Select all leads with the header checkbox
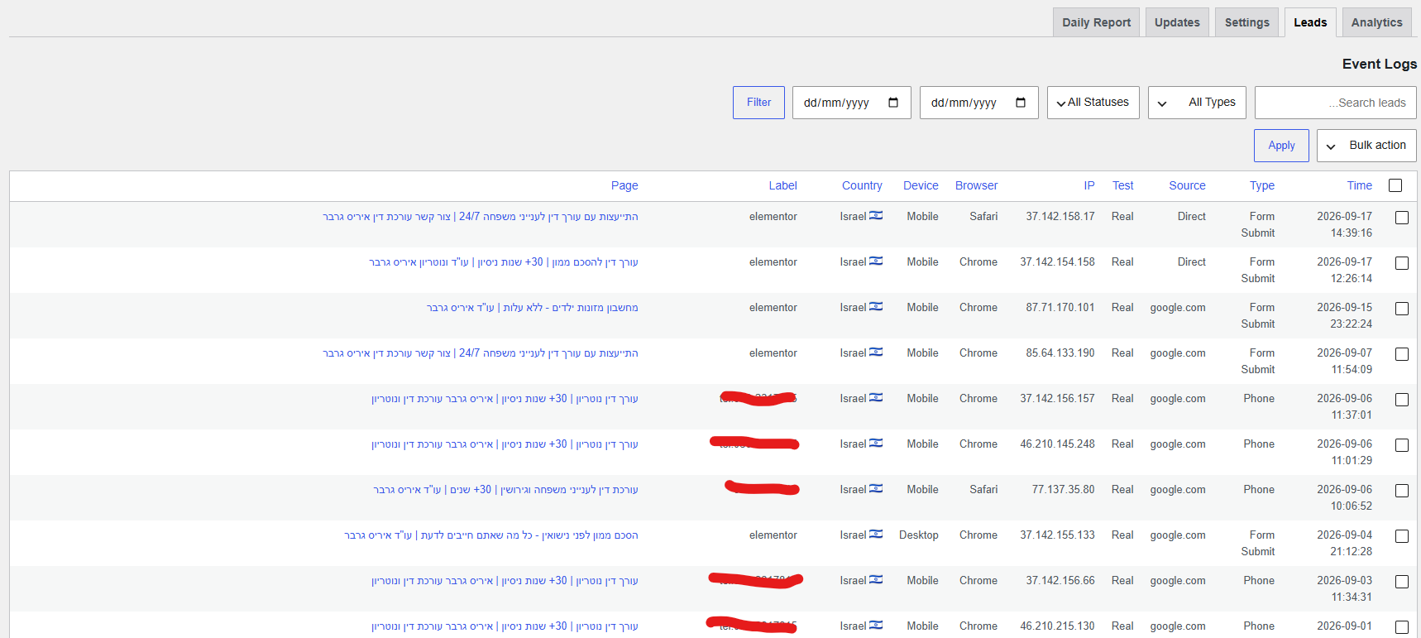 pyautogui.click(x=1395, y=185)
